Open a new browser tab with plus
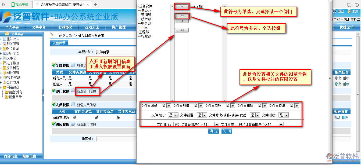Viewport: 361px width, 165px height. coord(95,5)
